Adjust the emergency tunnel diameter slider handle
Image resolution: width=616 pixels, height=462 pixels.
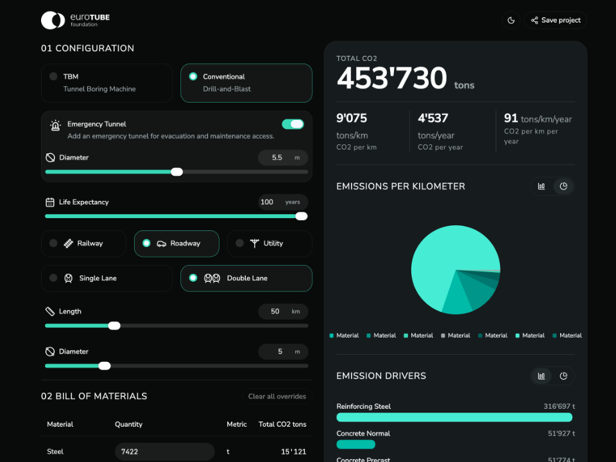tap(177, 172)
